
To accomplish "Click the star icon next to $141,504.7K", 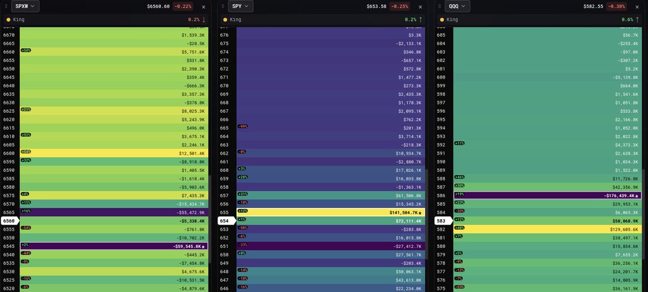I will [420, 212].
